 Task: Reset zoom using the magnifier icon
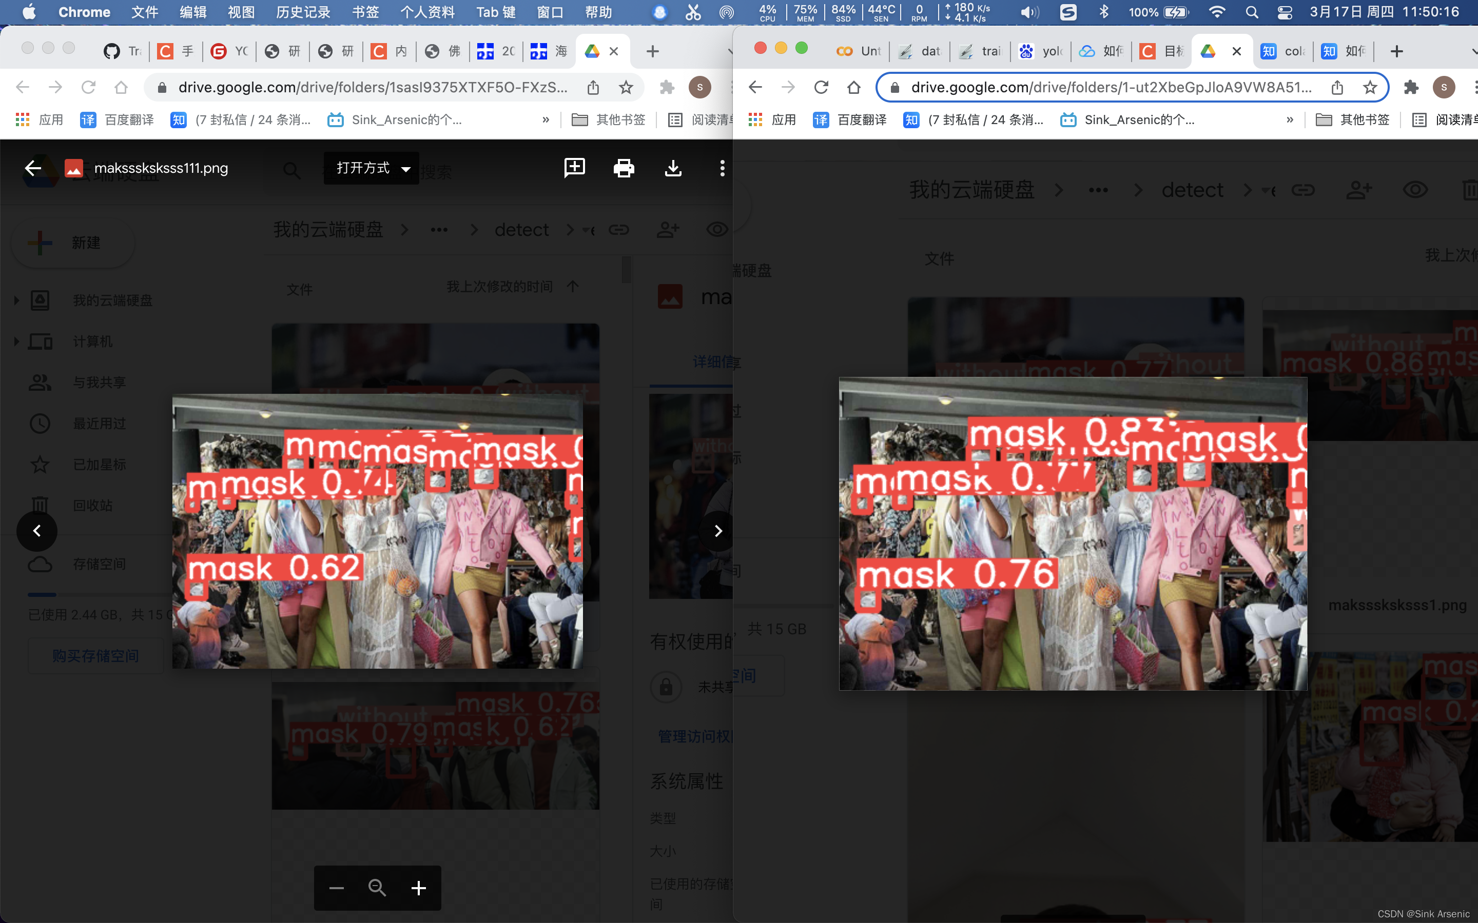tap(377, 888)
